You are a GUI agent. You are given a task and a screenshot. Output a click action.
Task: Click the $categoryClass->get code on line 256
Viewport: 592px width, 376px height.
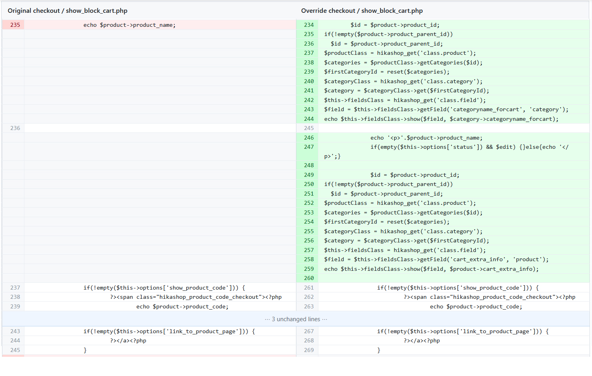[407, 240]
